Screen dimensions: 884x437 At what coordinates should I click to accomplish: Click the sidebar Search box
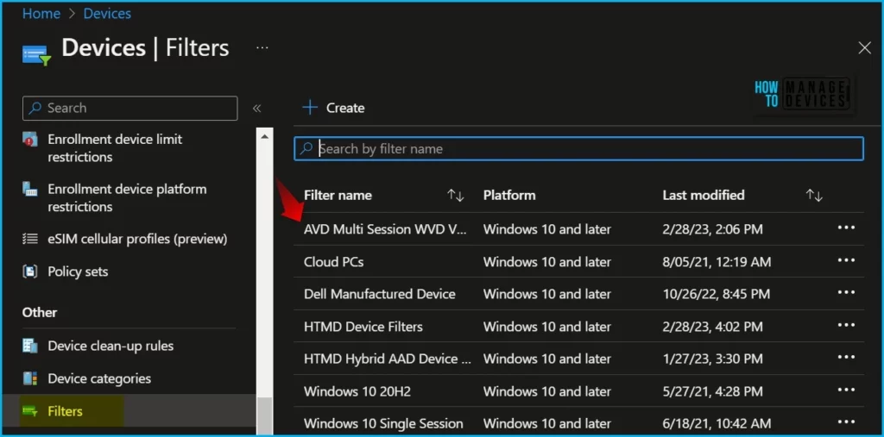tap(129, 108)
